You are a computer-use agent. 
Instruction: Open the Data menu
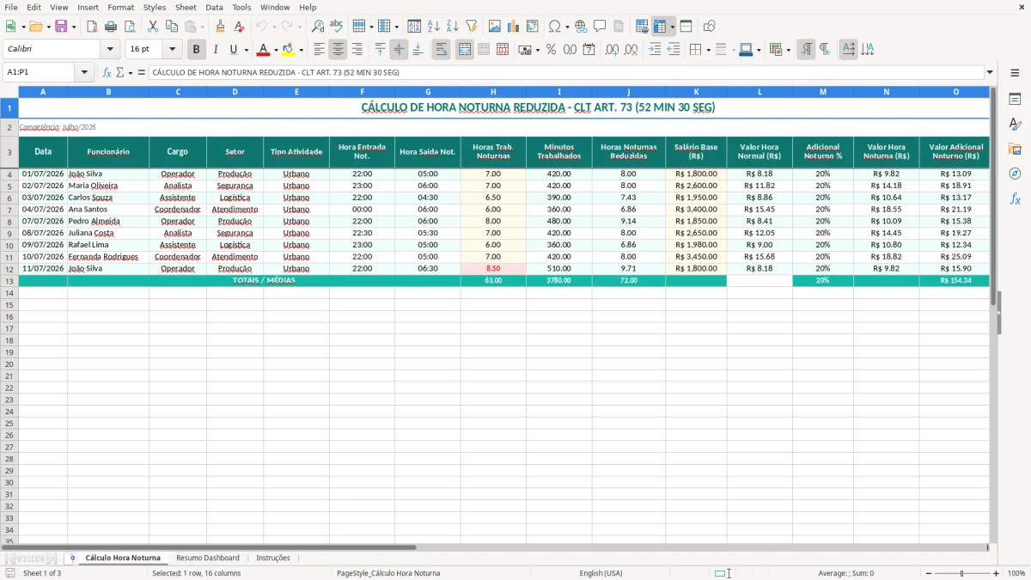tap(214, 7)
